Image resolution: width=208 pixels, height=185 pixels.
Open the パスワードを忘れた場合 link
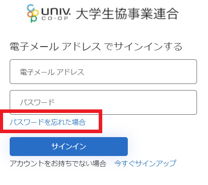point(48,122)
